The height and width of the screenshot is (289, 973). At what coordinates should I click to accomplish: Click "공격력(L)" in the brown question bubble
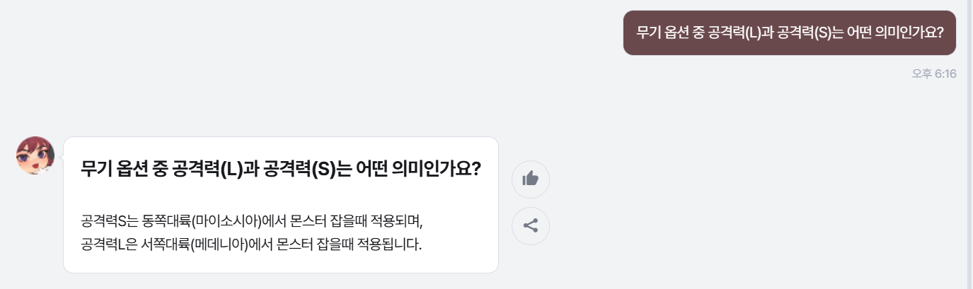tap(730, 33)
